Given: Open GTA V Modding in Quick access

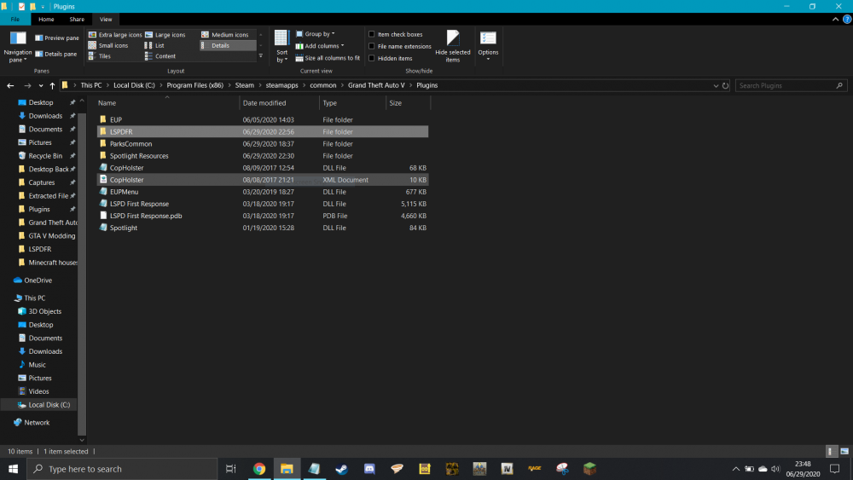Looking at the screenshot, I should tap(52, 235).
